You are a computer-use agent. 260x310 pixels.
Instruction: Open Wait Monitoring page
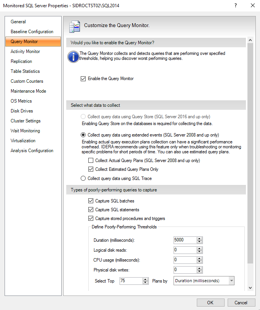point(33,130)
